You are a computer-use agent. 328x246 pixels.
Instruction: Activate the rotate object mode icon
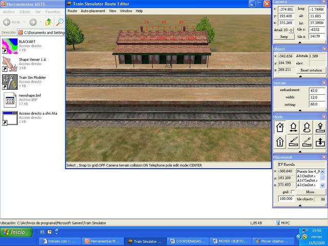[x=306, y=128]
